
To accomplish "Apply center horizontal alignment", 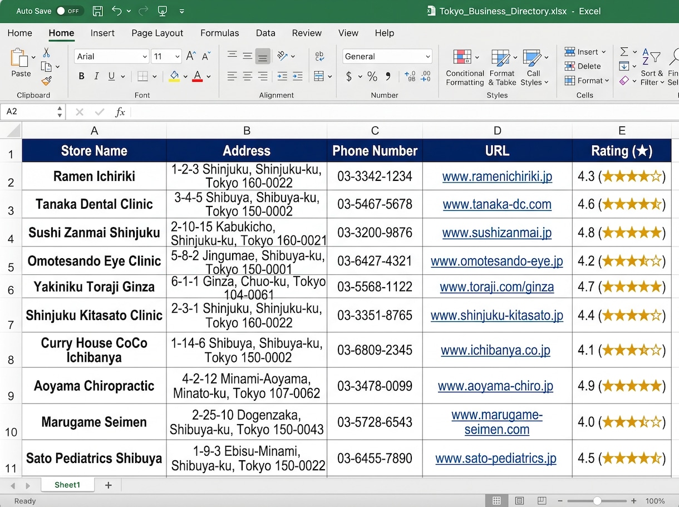I will 247,76.
